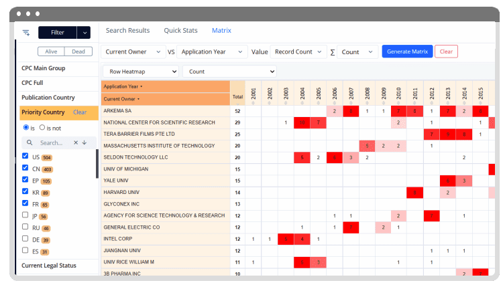Sort by the Total column icon
Screen dimensions: 503x301
pyautogui.click(x=237, y=104)
